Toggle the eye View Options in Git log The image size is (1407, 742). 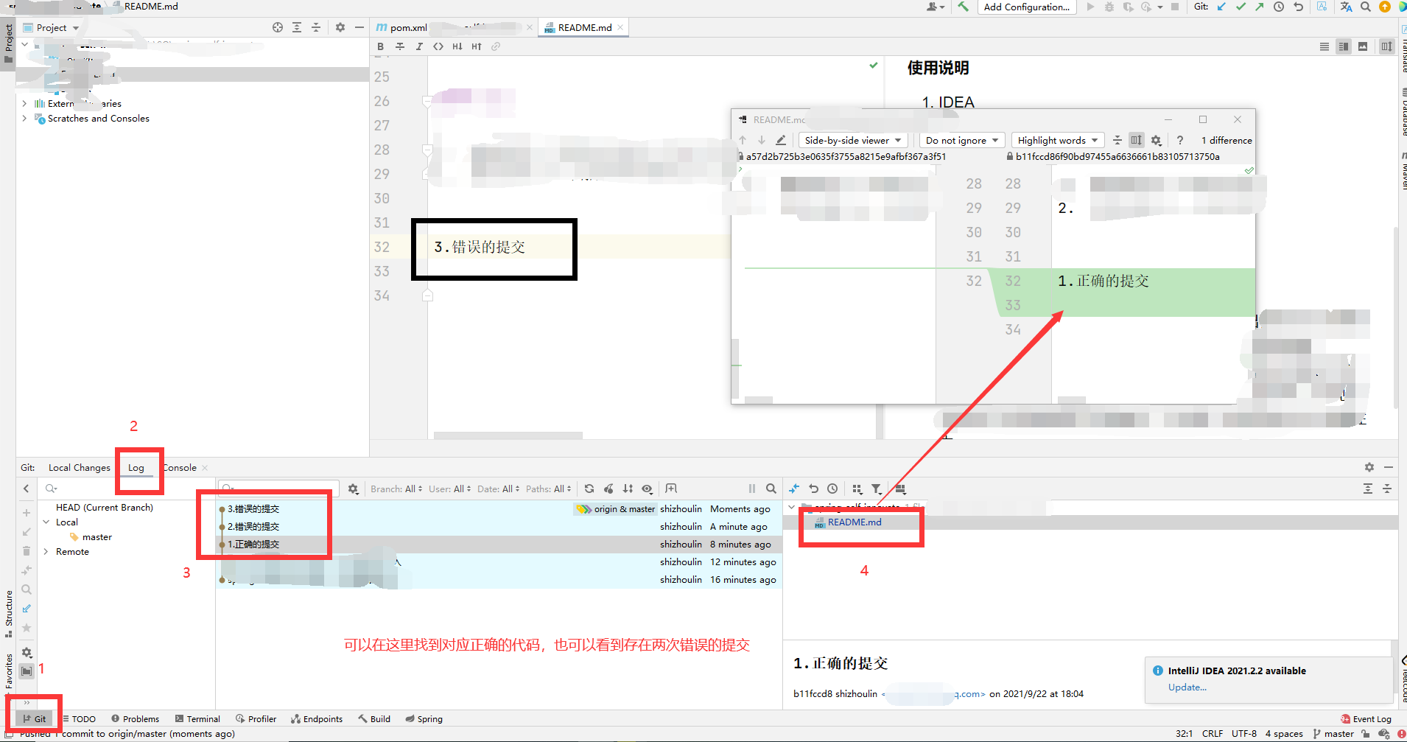[647, 489]
